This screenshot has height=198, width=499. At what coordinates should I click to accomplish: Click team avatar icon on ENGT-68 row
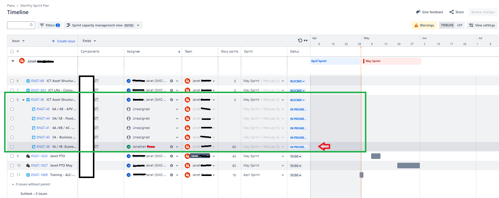tap(187, 81)
